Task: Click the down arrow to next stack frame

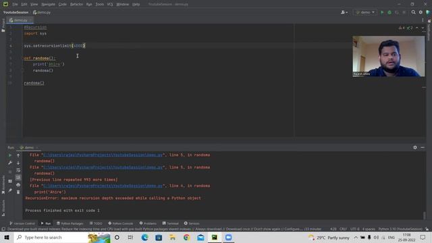Action: pyautogui.click(x=18, y=163)
